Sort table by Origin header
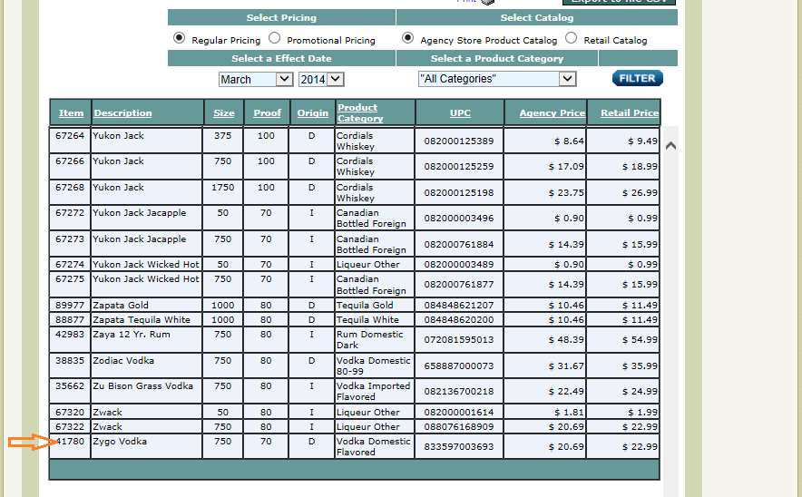Screen dimensions: 802x497 tap(313, 113)
